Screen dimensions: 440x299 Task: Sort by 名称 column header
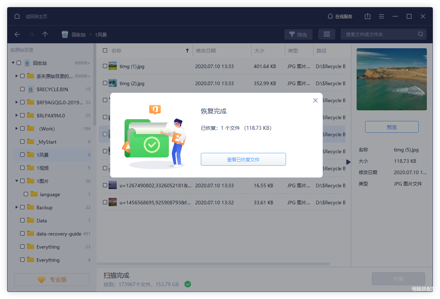tap(116, 51)
